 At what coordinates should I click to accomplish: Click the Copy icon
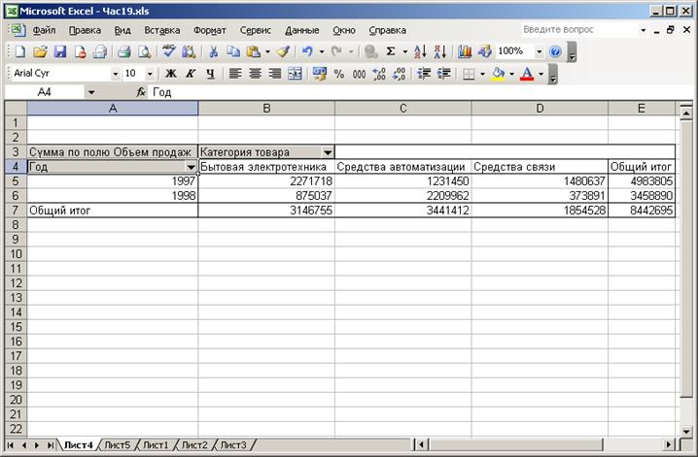coord(233,52)
